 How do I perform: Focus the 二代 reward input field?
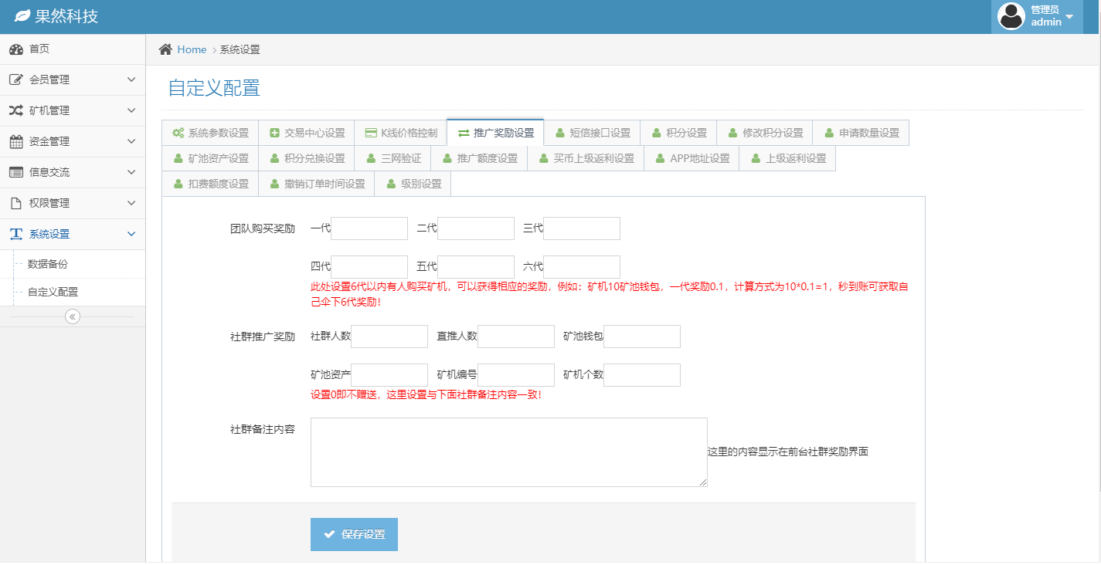click(x=476, y=228)
